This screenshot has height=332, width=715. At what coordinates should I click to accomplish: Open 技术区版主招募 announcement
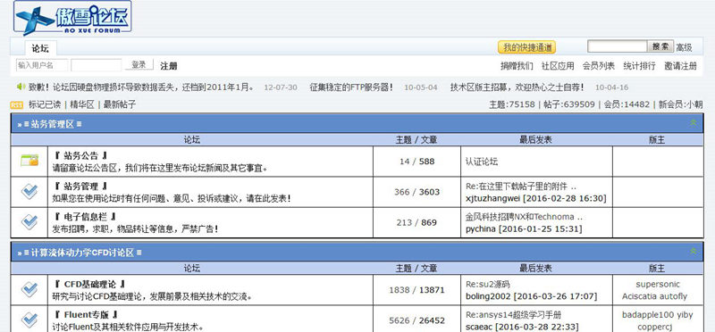(x=517, y=87)
